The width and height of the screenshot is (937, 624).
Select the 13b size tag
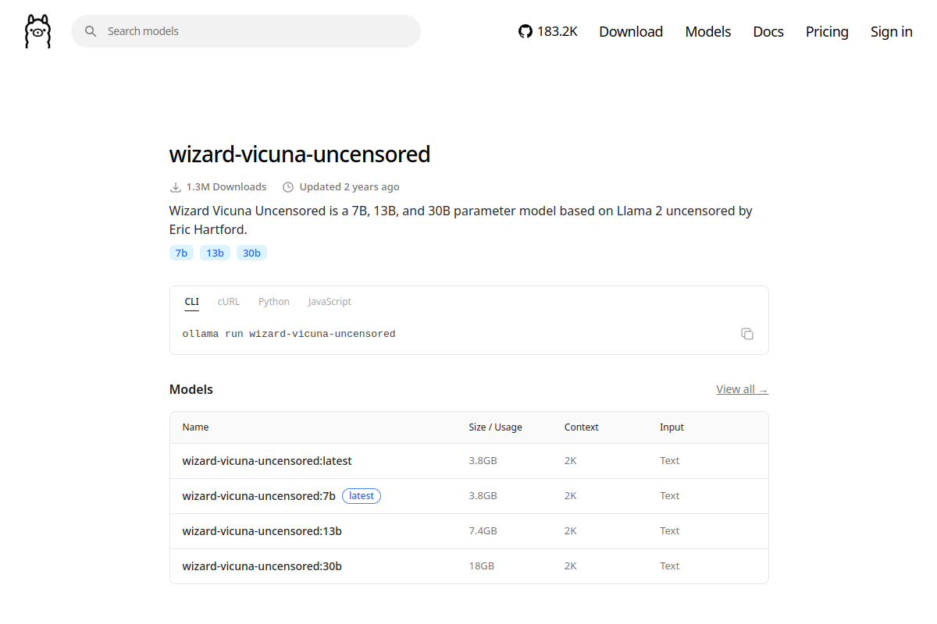[x=215, y=253]
